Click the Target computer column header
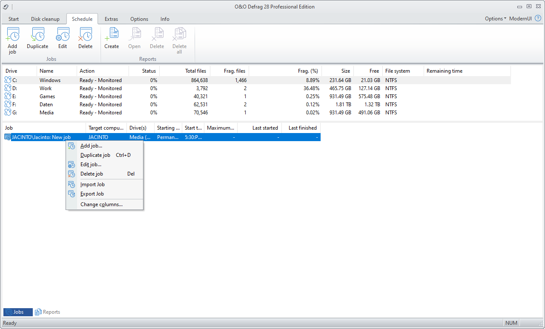This screenshot has width=545, height=329. 106,128
